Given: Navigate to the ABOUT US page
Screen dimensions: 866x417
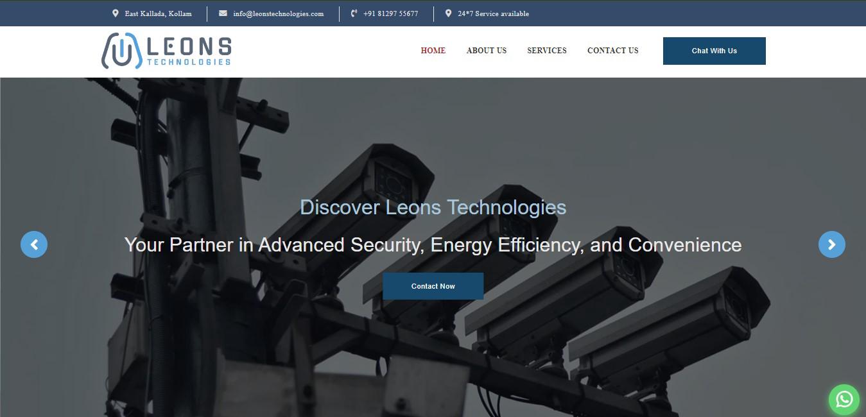Looking at the screenshot, I should coord(486,51).
